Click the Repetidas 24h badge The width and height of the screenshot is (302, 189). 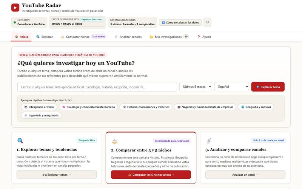point(92,20)
